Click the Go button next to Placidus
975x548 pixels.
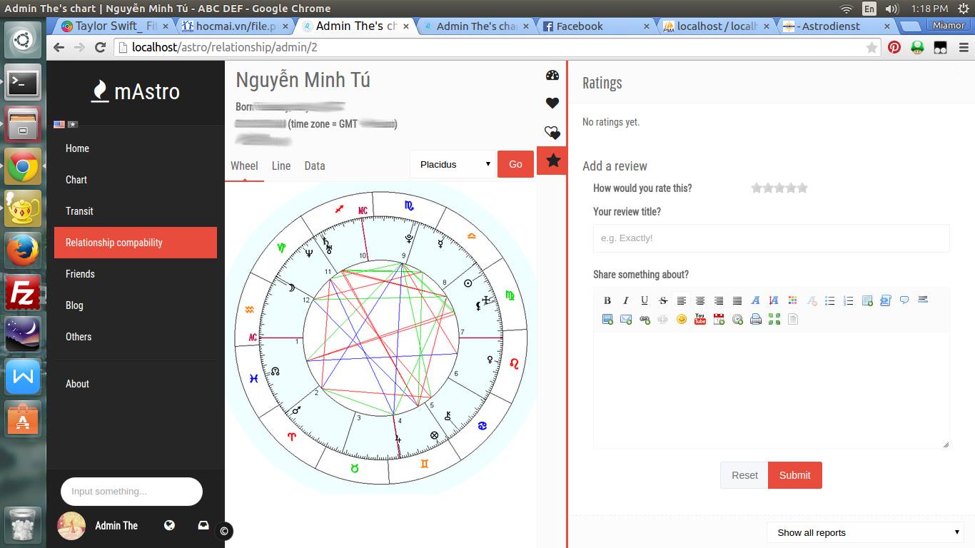[x=515, y=164]
